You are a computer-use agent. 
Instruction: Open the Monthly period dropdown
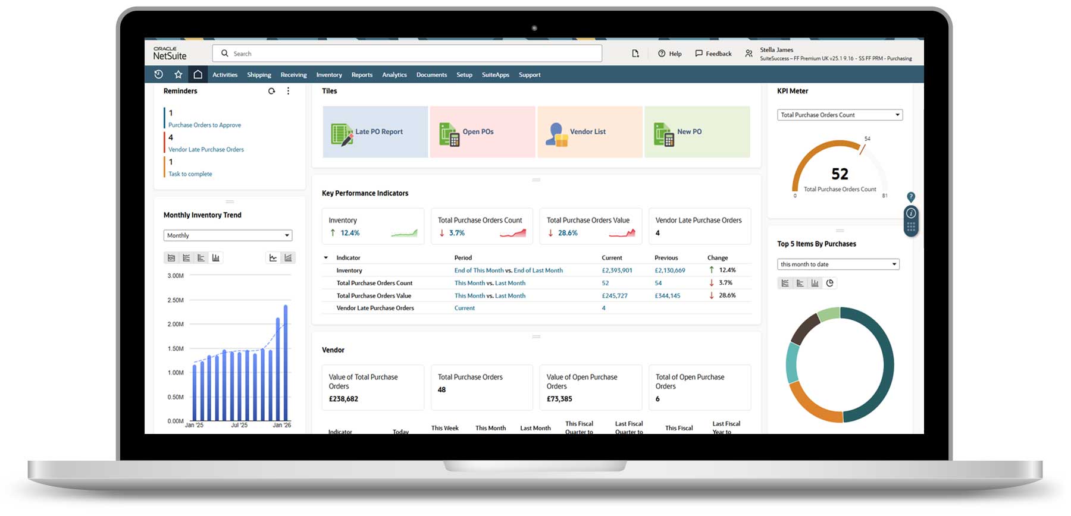[228, 235]
